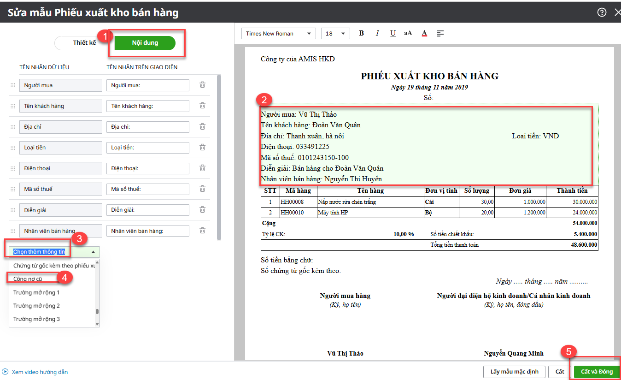Toggle italic text formatting

(377, 33)
